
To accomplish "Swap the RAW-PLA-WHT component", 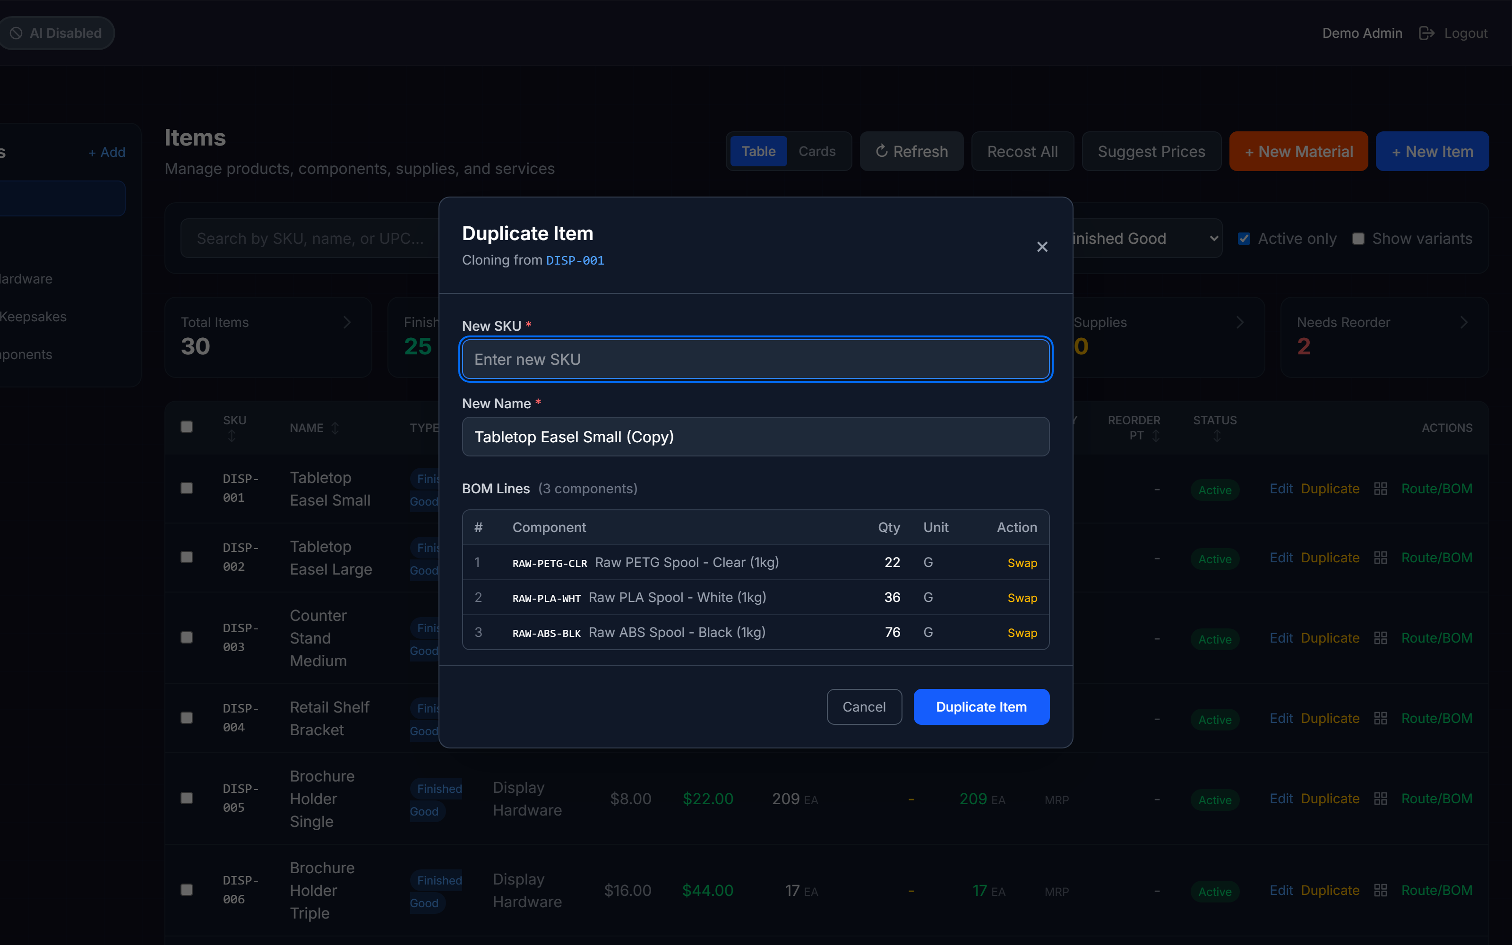I will 1022,598.
